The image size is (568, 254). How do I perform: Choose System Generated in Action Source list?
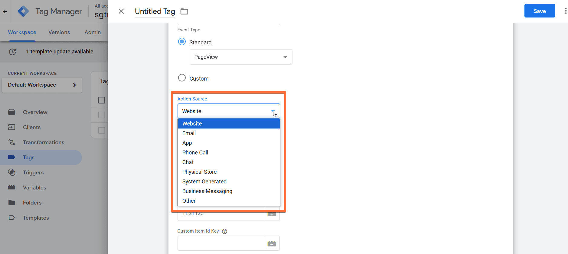coord(229,182)
